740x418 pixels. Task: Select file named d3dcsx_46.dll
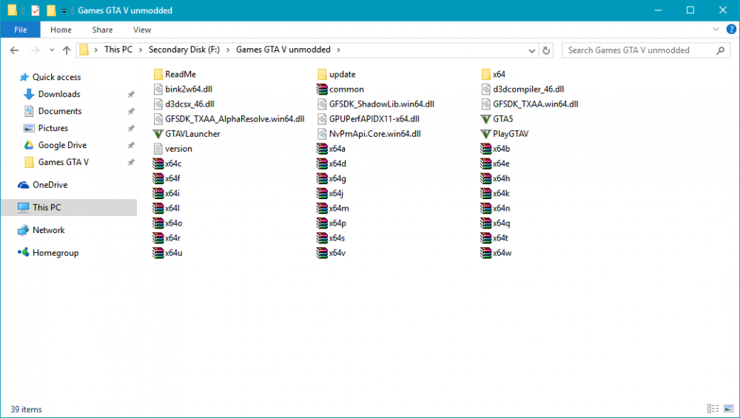tap(189, 104)
